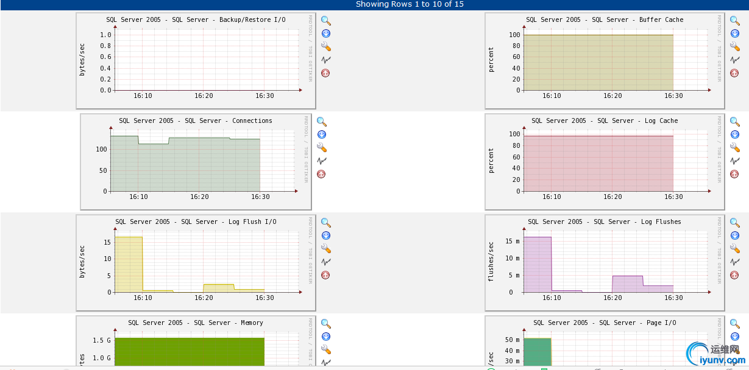Zoom the Page I/O graph
This screenshot has height=370, width=749.
[735, 324]
